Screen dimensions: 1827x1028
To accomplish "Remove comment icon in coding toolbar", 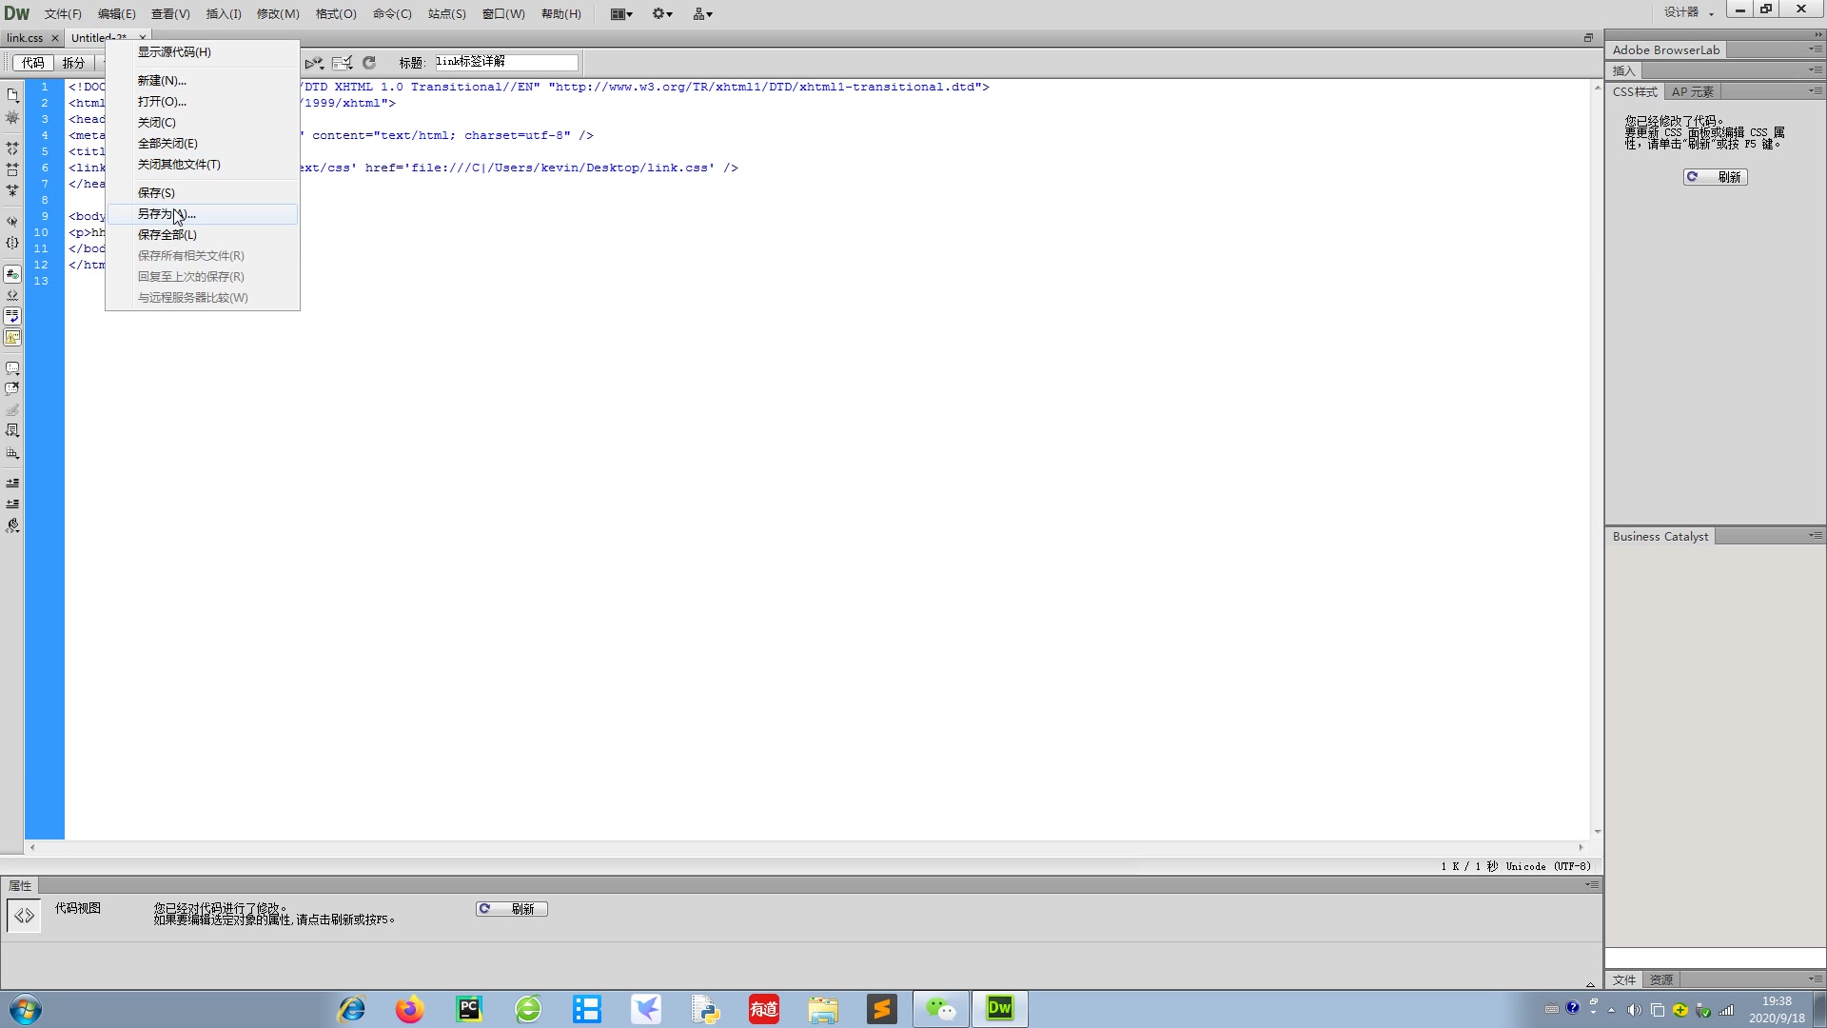I will pos(12,389).
